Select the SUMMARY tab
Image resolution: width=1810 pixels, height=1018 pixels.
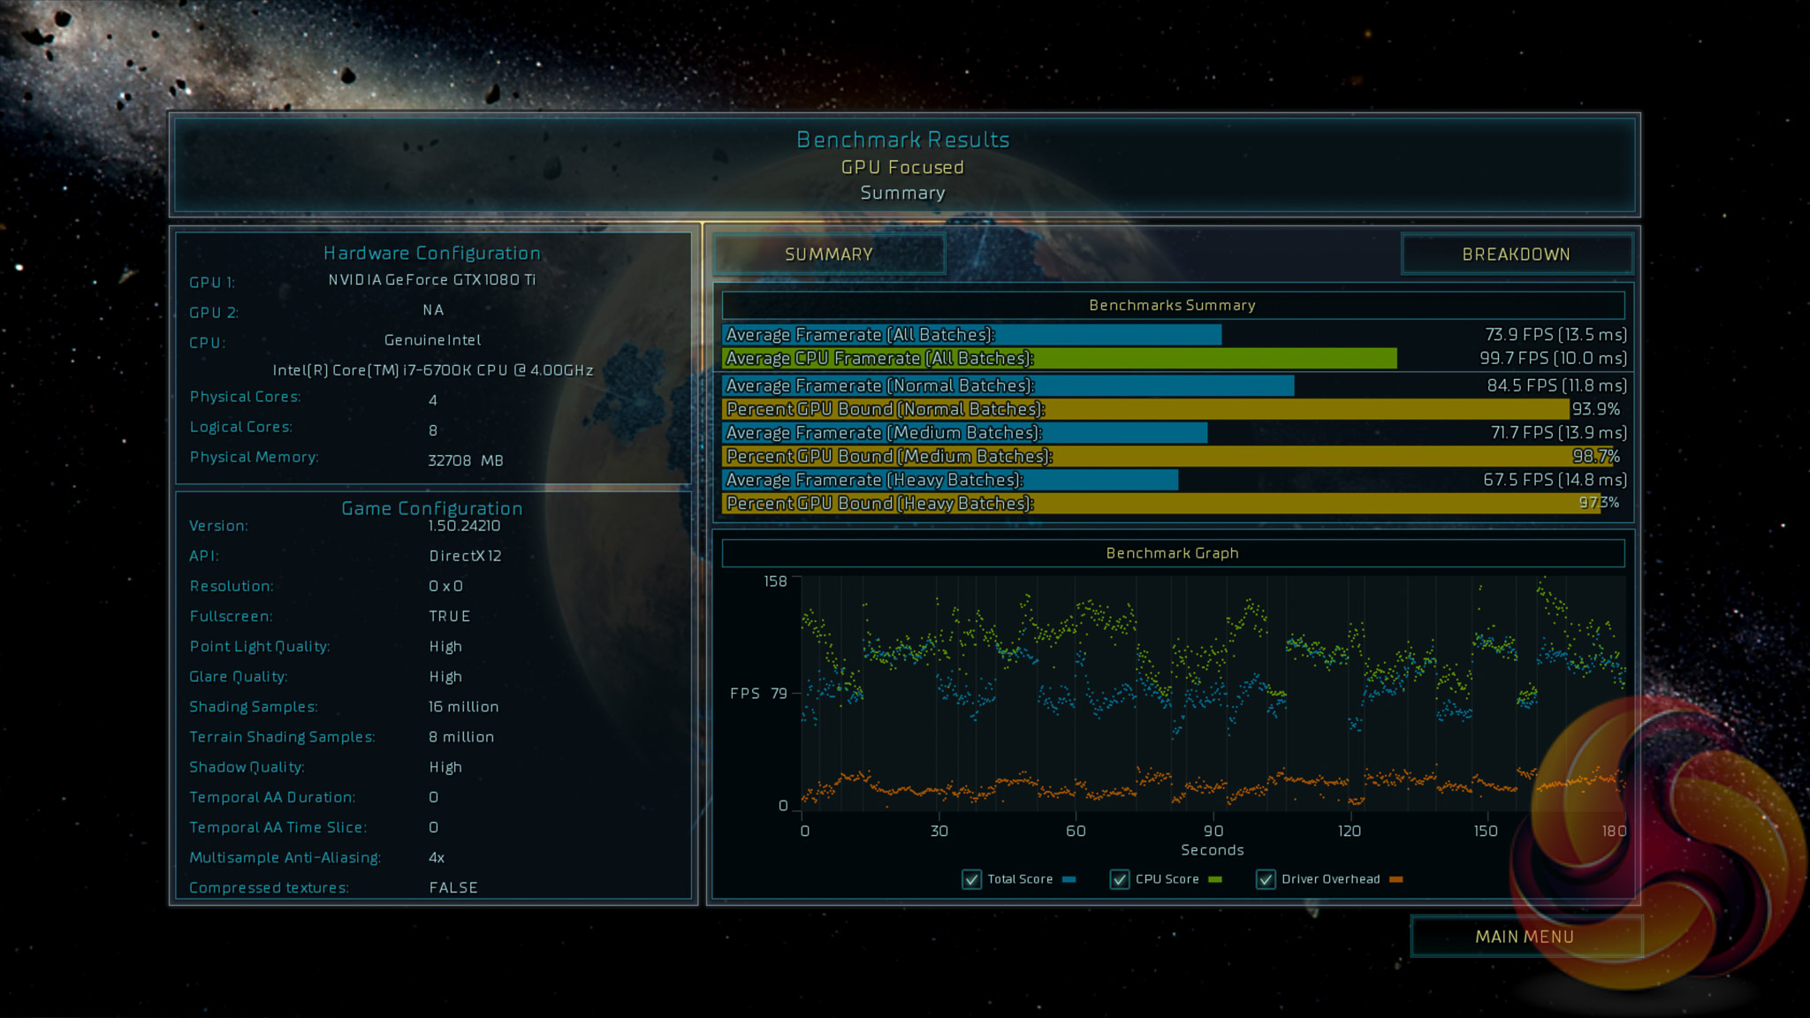click(828, 254)
